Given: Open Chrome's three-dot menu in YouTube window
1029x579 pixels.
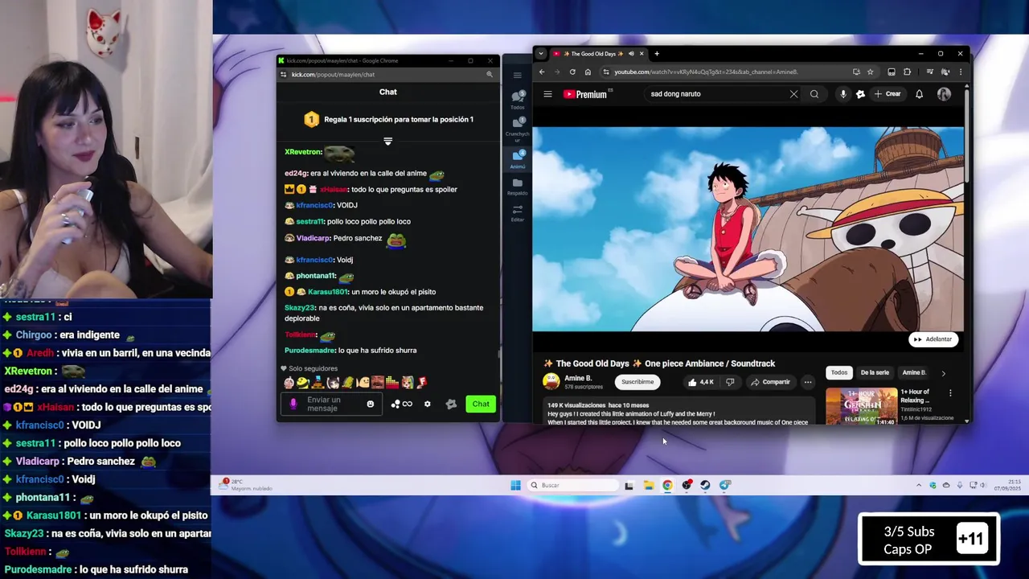Looking at the screenshot, I should coord(960,72).
